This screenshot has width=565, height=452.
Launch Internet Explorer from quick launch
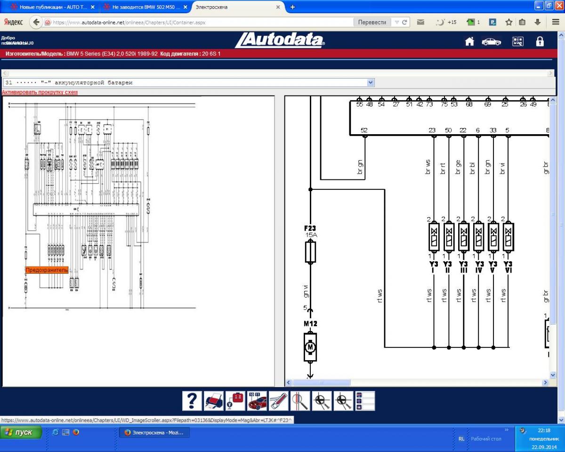[55, 432]
